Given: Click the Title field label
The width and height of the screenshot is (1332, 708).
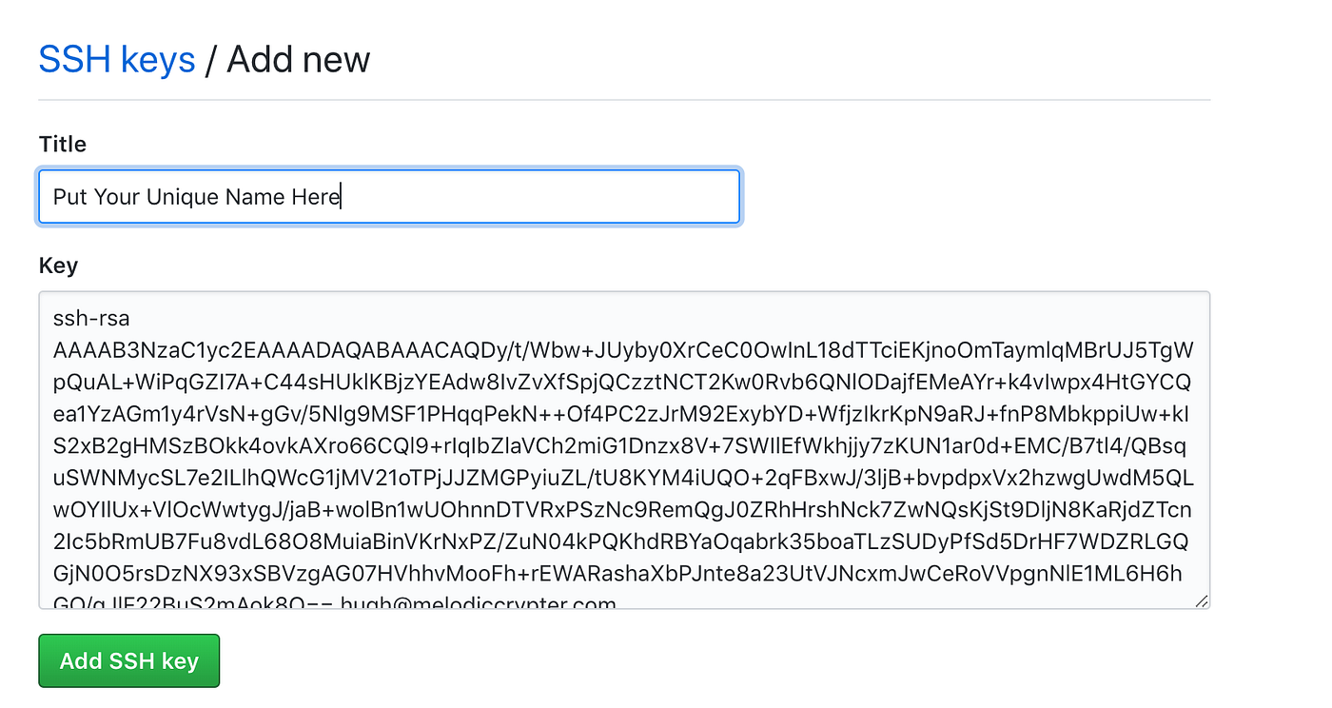Looking at the screenshot, I should coord(62,145).
